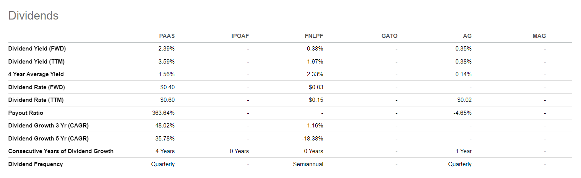The width and height of the screenshot is (581, 178).
Task: Select the 4 Year Average Yield label
Action: tap(36, 74)
